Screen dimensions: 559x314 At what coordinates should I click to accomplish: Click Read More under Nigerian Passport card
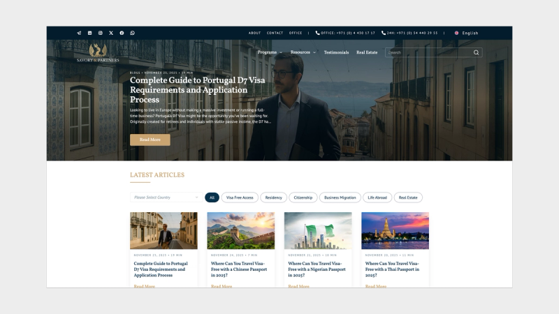pos(299,286)
